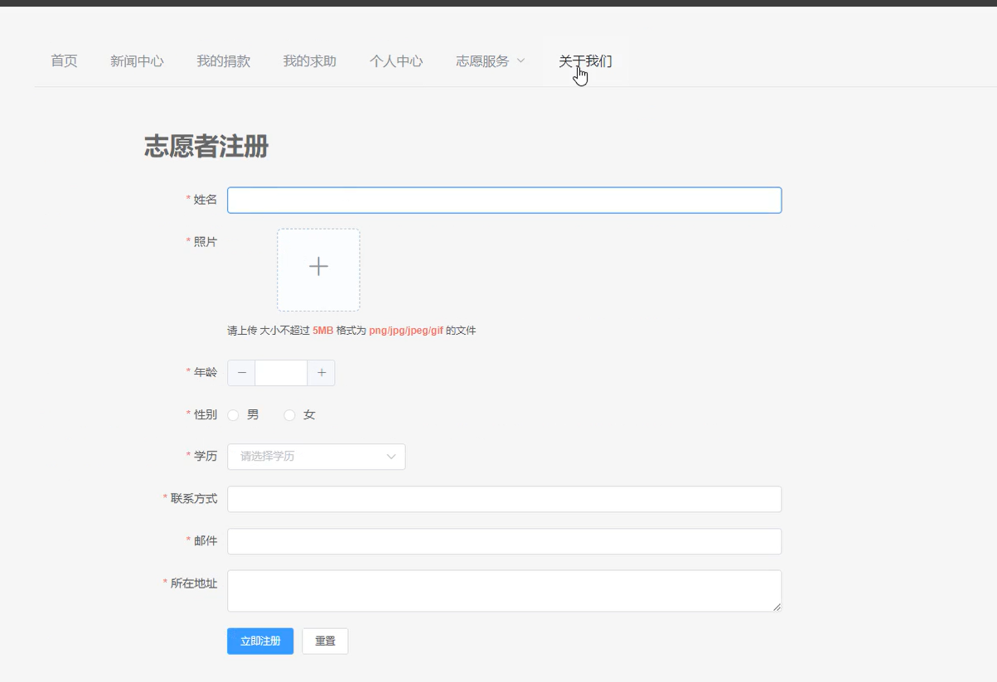Viewport: 997px width, 682px height.
Task: Increase age with plus button
Action: click(322, 373)
